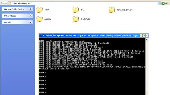The width and height of the screenshot is (170, 95).
Task: Click the 'CONFIGURE ENCRYPTION FOR DATABASE OFF' line
Action: (71, 61)
